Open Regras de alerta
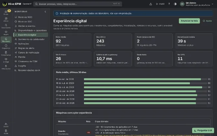Image resolution: width=217 pixels, height=136 pixels. coord(31,48)
